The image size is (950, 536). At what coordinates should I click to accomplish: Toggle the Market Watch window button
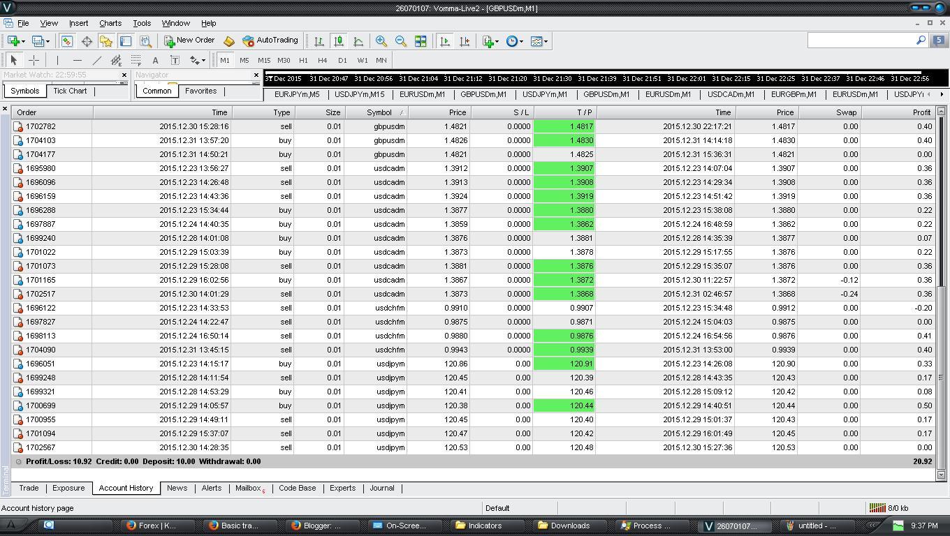coord(67,41)
